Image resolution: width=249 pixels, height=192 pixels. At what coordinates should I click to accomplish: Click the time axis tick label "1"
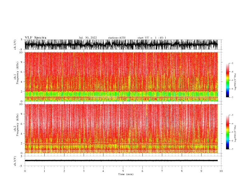(x=44, y=171)
